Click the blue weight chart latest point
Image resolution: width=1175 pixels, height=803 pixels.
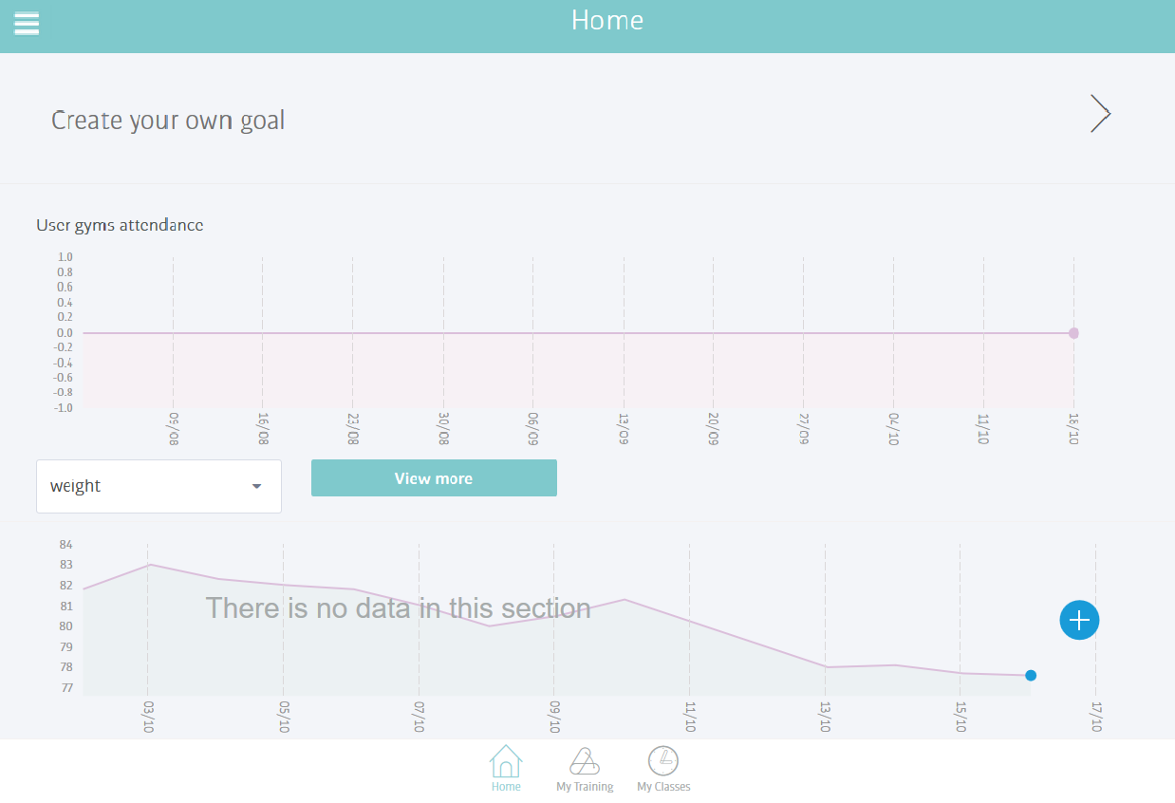tap(1031, 676)
